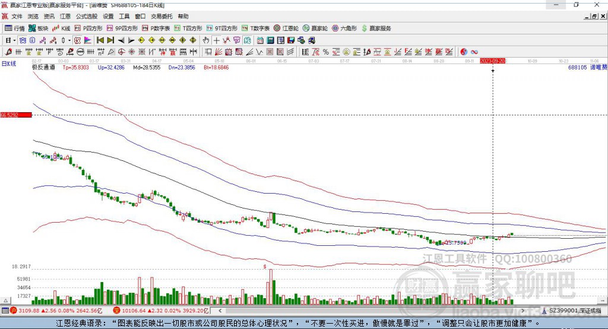The height and width of the screenshot is (329, 608).
Task: Click the truck icon in toolbar
Action: coord(312,40)
